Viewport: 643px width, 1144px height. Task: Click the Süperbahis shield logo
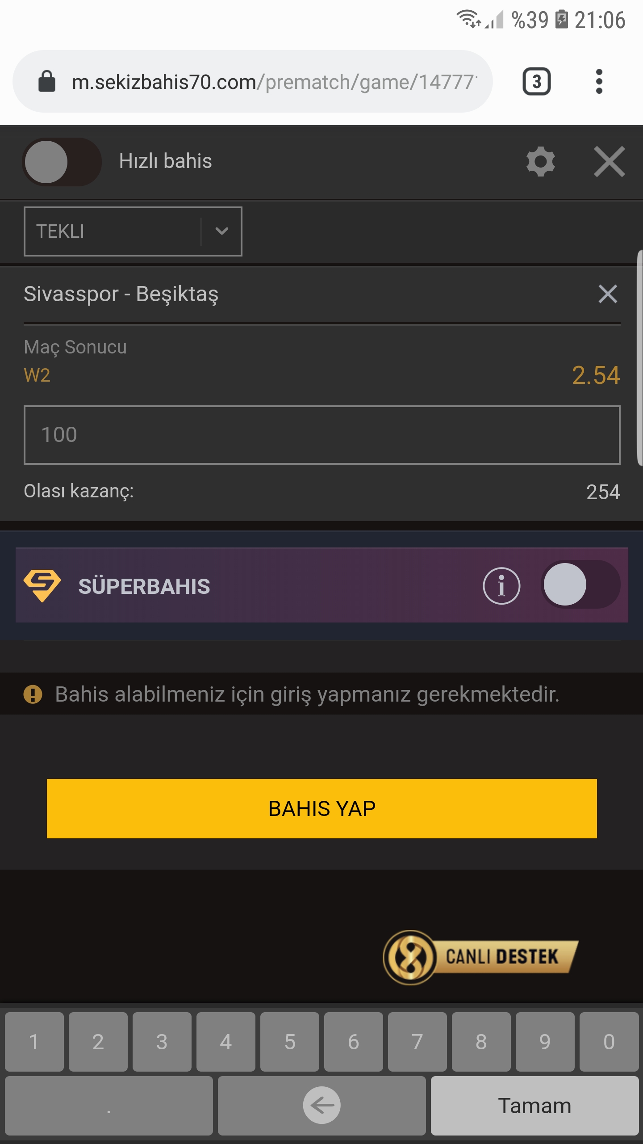click(x=42, y=585)
